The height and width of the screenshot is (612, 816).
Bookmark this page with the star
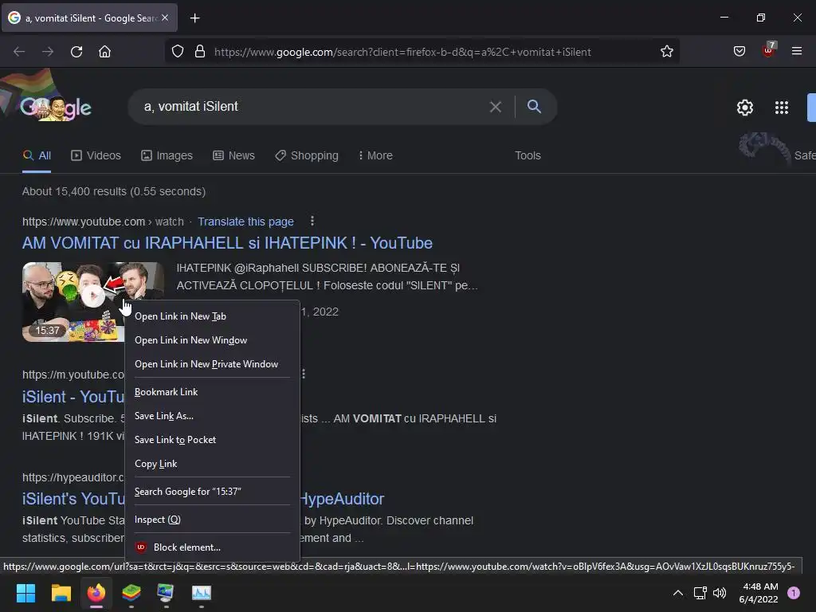tap(667, 52)
